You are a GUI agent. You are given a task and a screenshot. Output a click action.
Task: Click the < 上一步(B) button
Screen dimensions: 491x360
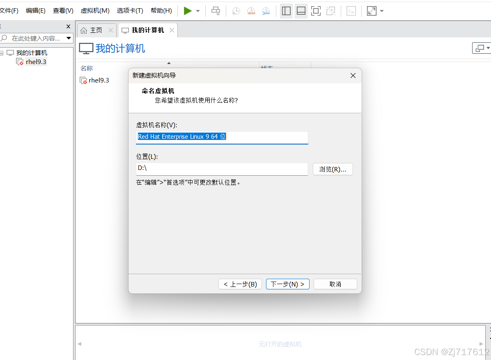coord(240,284)
